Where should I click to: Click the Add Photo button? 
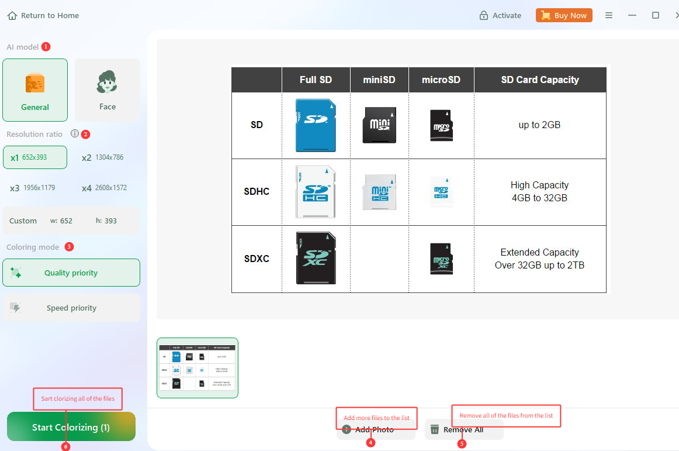tap(376, 429)
